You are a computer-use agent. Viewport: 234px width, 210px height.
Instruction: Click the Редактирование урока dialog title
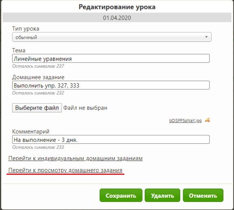(x=117, y=7)
